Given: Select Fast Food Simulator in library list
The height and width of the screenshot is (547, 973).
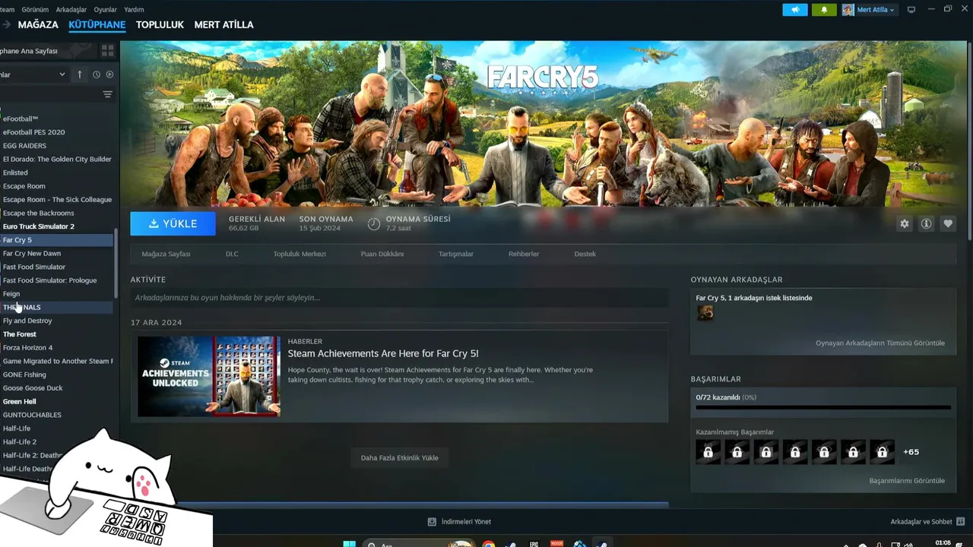Looking at the screenshot, I should pos(34,267).
